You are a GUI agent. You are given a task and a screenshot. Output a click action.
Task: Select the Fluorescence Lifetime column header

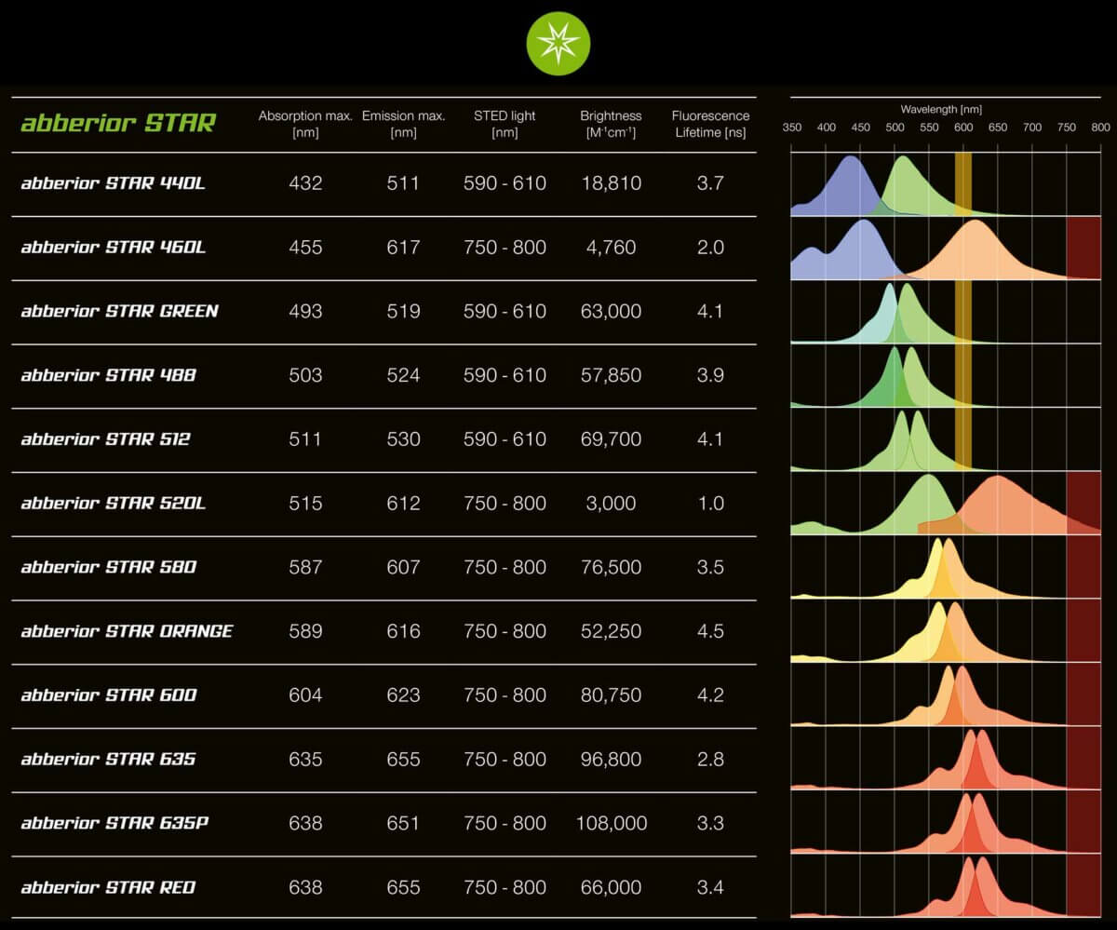click(x=710, y=122)
